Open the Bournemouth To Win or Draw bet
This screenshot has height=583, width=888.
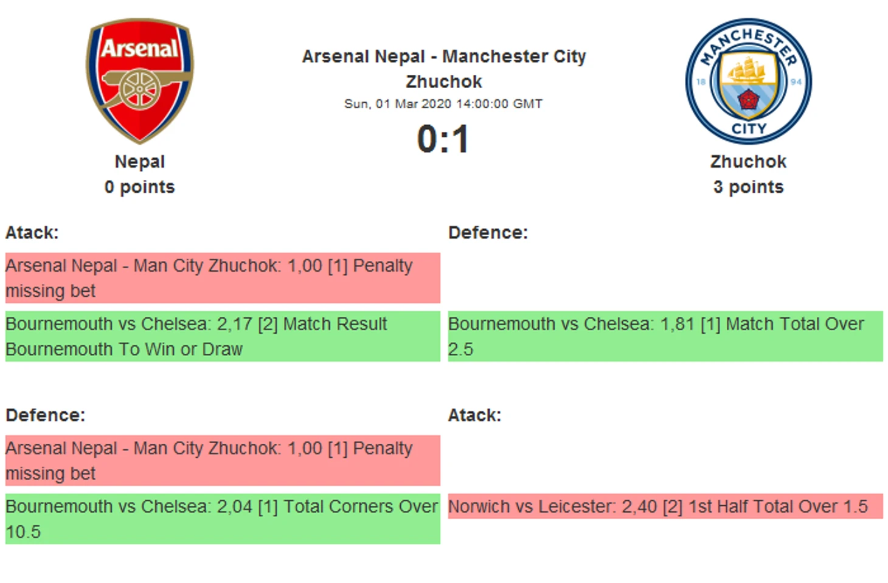(222, 336)
